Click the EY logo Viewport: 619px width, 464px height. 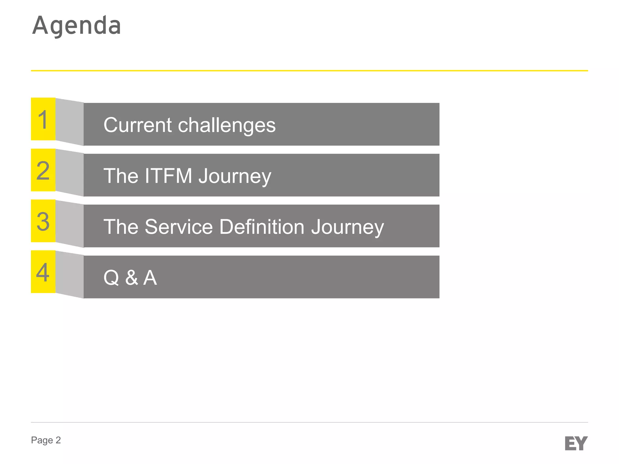[576, 443]
